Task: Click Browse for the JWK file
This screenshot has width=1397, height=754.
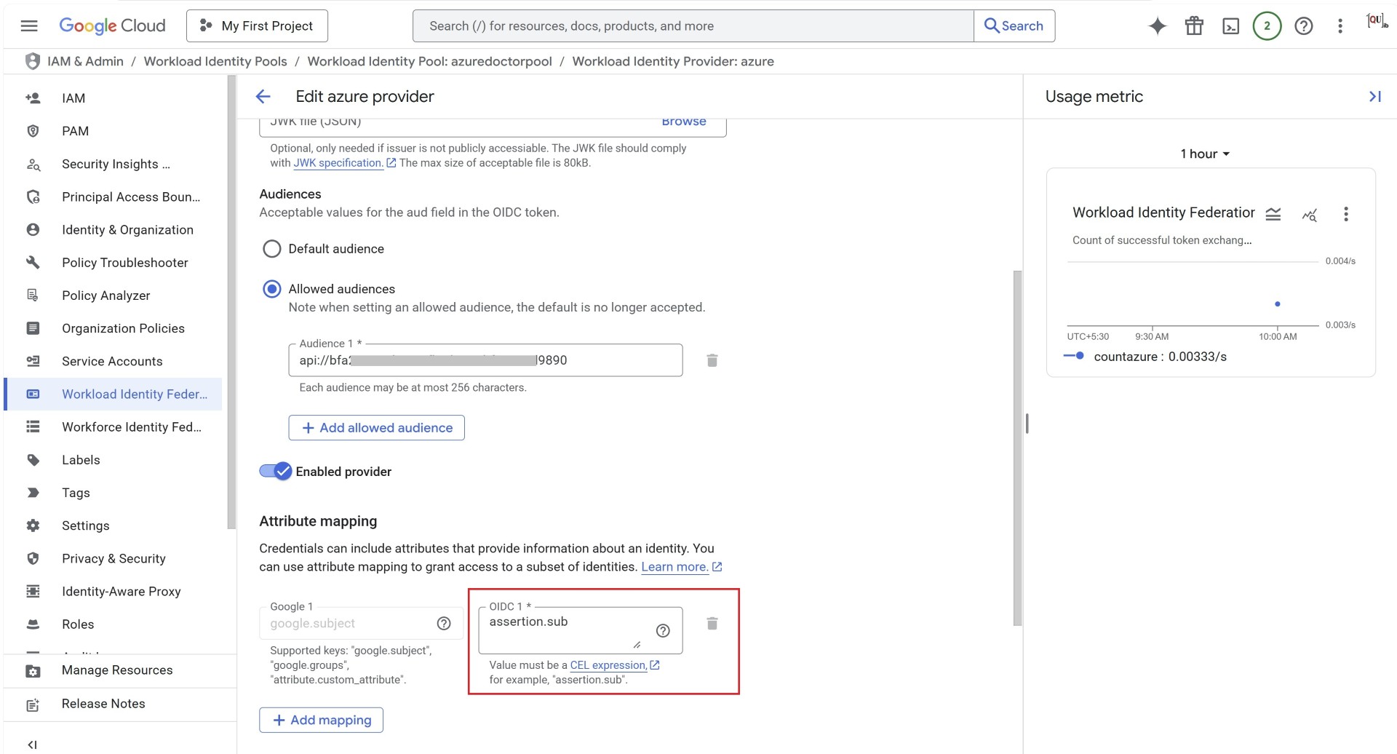Action: (684, 122)
